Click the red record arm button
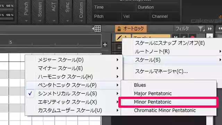Viewport: 222px width, 125px height. click(193, 37)
